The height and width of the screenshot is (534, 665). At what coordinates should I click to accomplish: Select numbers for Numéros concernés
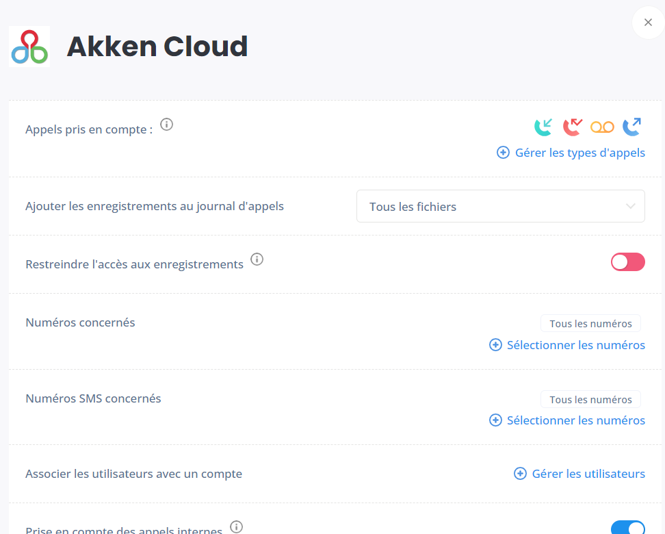(567, 345)
